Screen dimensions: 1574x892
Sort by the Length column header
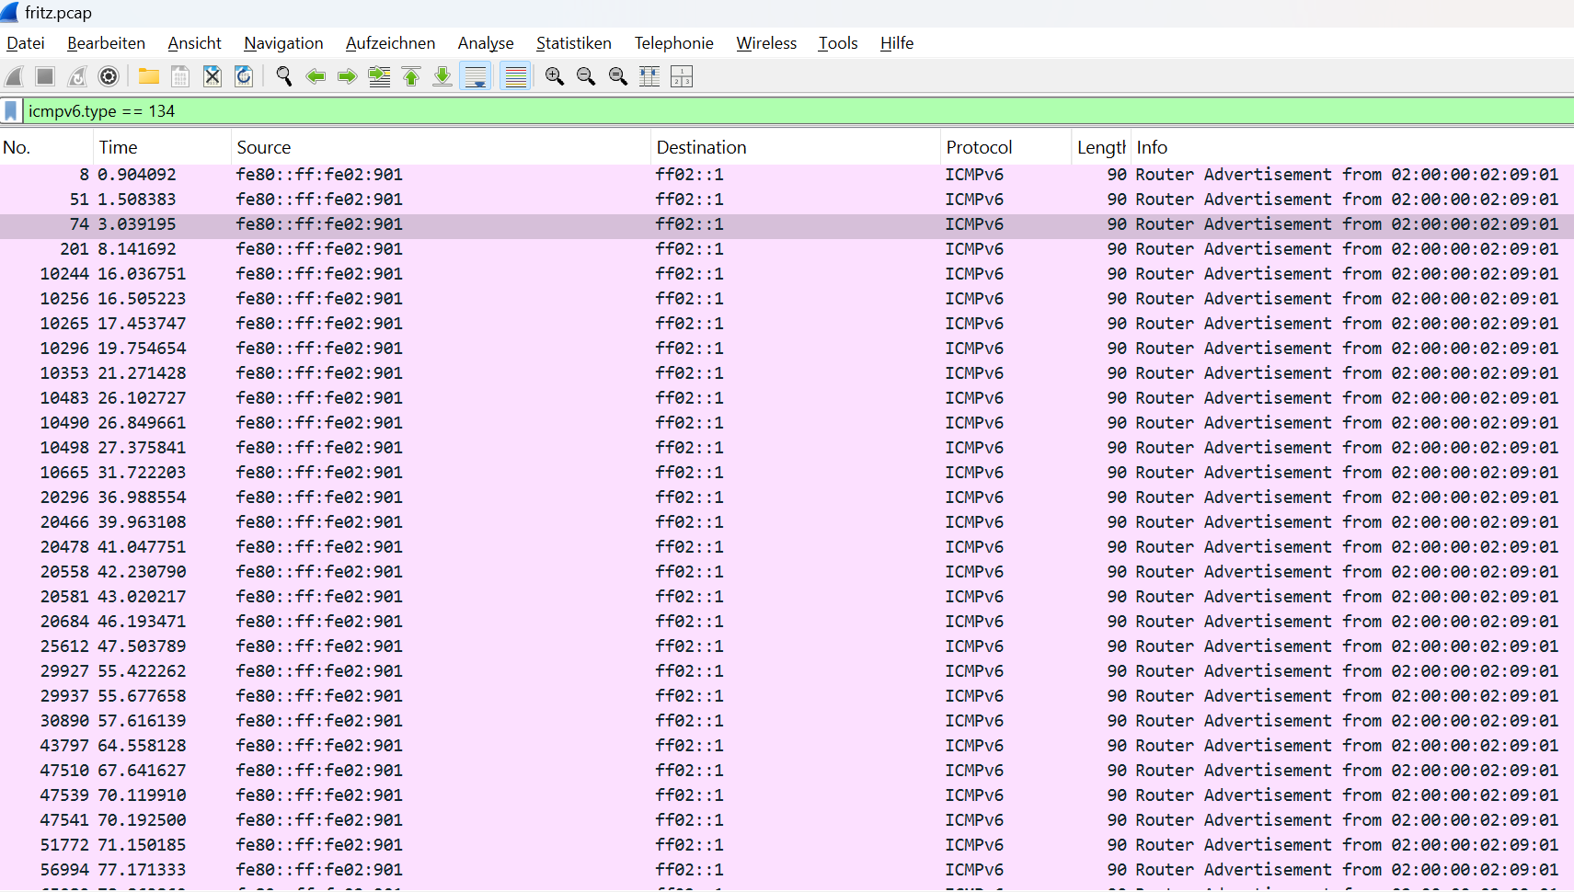click(1100, 147)
